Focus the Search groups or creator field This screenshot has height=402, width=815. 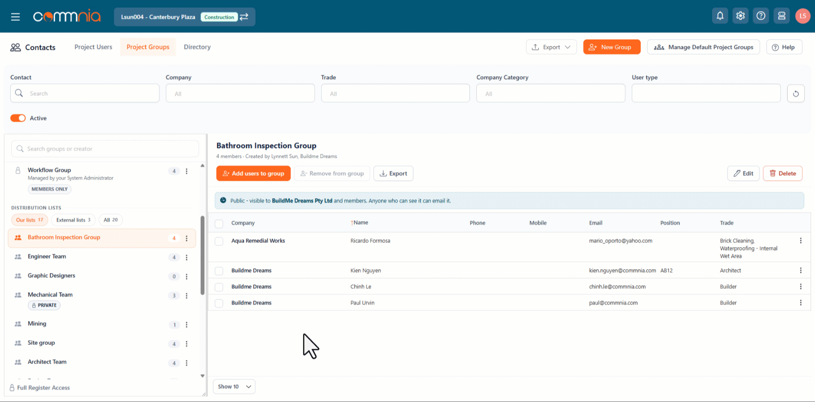click(x=105, y=148)
